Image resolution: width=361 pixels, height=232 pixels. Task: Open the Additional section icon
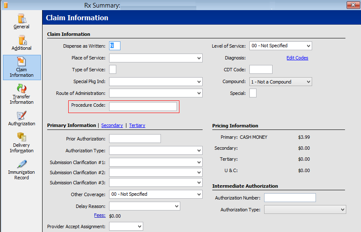click(23, 40)
